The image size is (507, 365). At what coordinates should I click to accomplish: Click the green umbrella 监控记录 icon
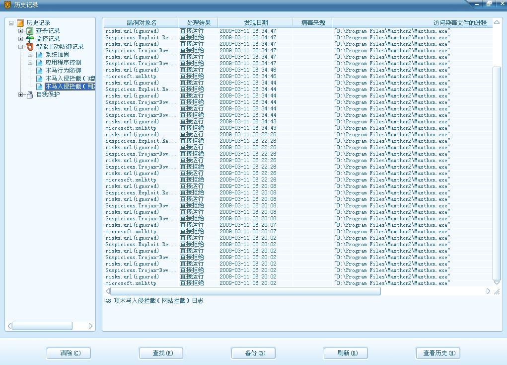point(30,39)
